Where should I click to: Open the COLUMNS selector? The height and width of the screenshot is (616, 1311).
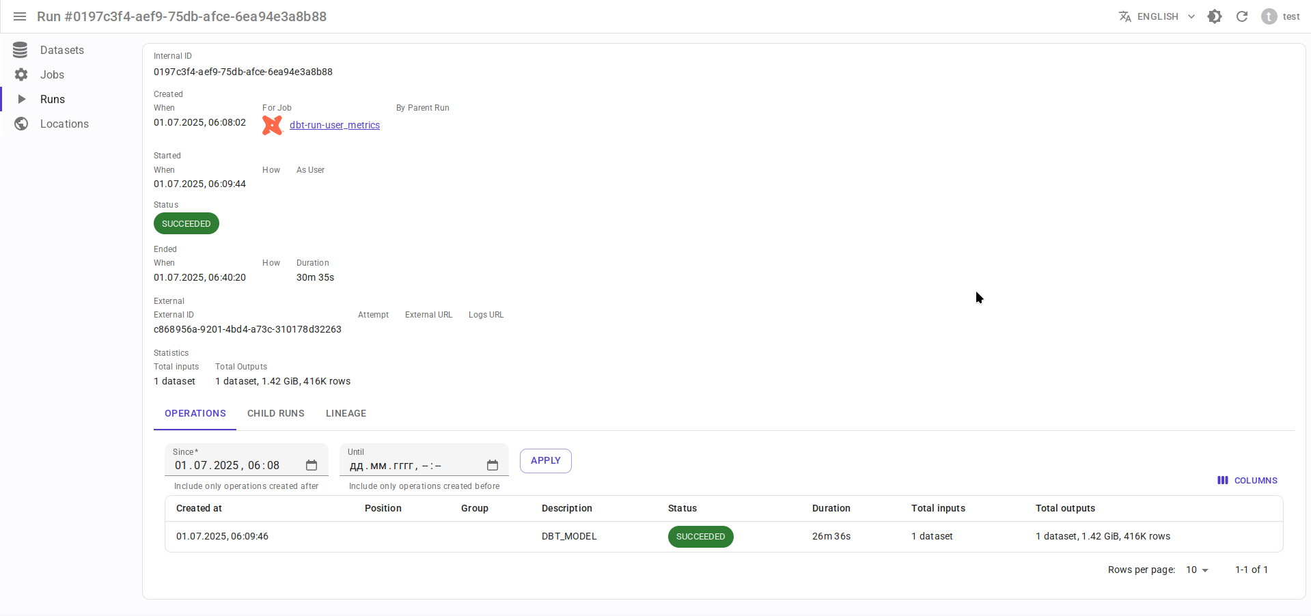pos(1247,480)
